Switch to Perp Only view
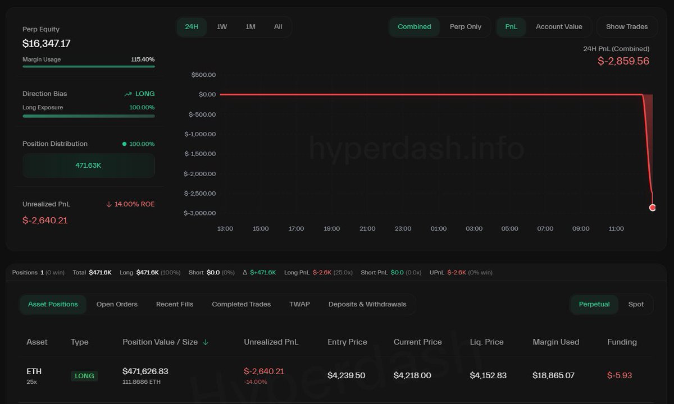Screen dimensions: 674x404 tap(466, 27)
